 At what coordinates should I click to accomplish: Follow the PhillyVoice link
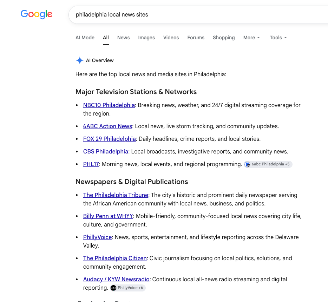point(98,237)
